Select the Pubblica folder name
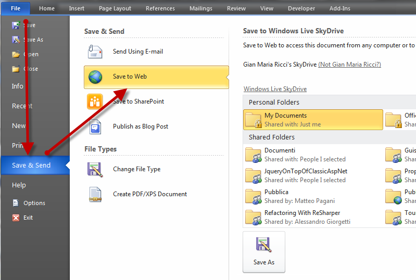Viewport: 416px width, 280px height. click(x=276, y=192)
